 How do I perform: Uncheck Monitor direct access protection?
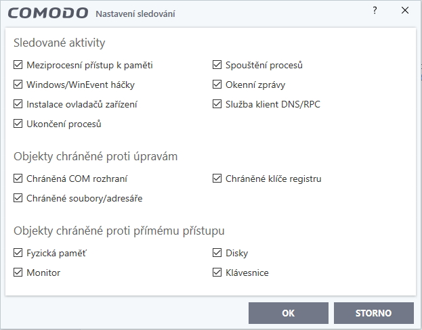18,273
